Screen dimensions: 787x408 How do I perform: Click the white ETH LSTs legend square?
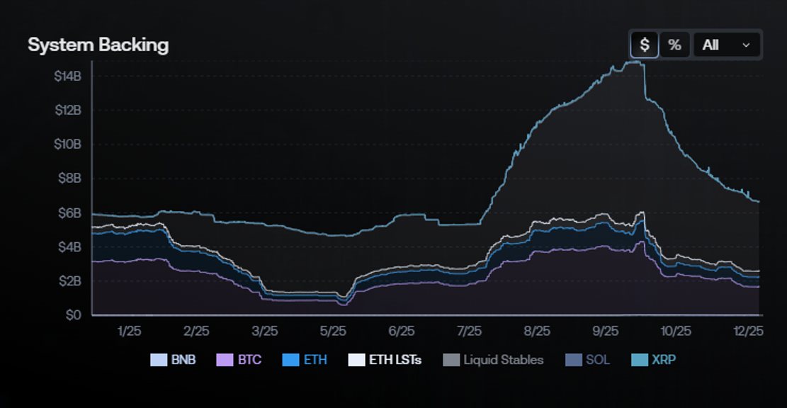coord(356,360)
